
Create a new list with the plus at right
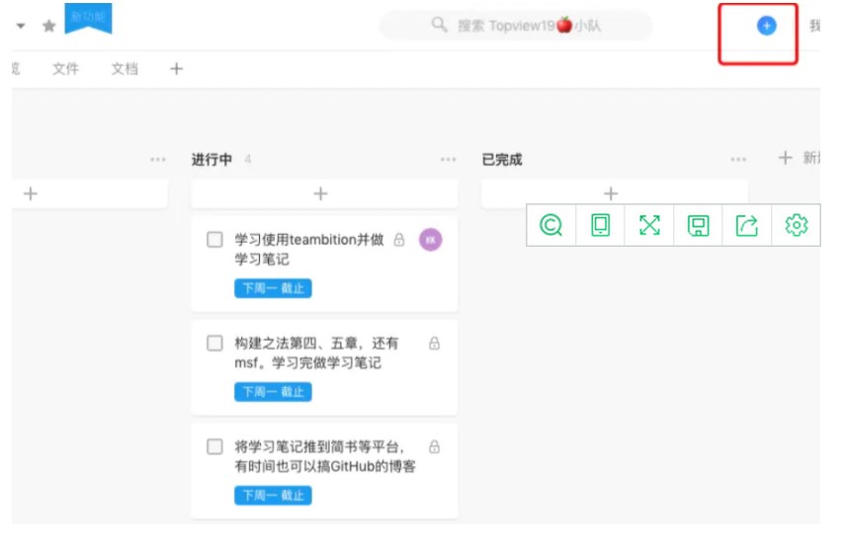pos(785,158)
